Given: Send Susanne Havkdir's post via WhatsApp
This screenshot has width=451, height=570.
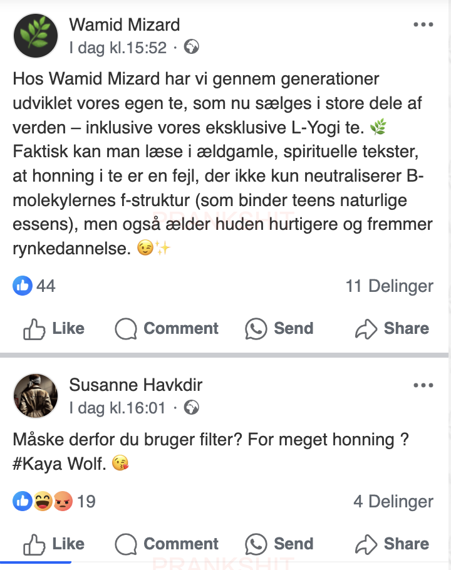Looking at the screenshot, I should click(279, 544).
